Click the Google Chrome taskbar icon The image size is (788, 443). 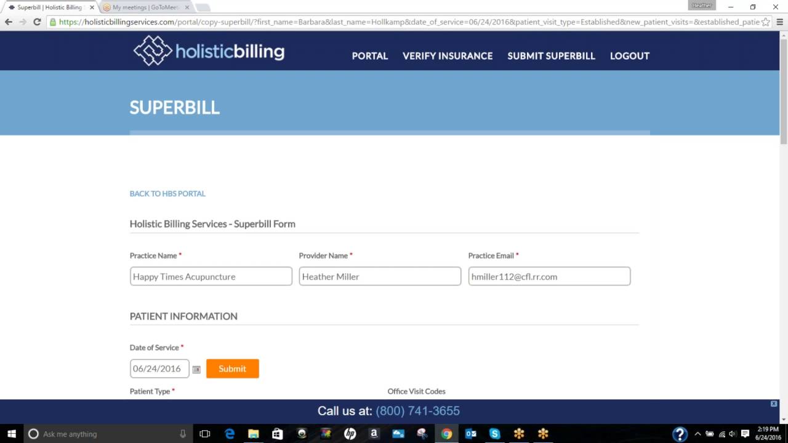pyautogui.click(x=446, y=434)
